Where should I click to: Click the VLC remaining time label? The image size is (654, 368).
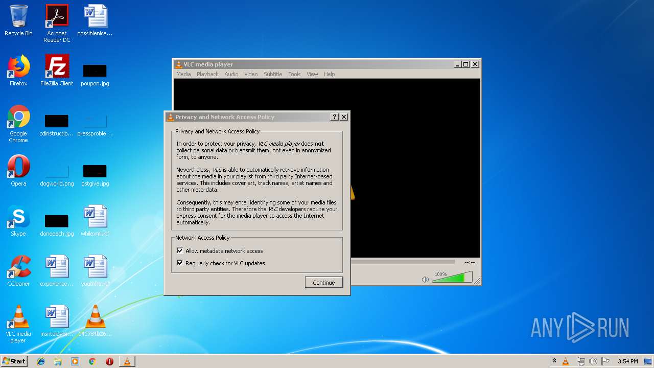pyautogui.click(x=470, y=262)
